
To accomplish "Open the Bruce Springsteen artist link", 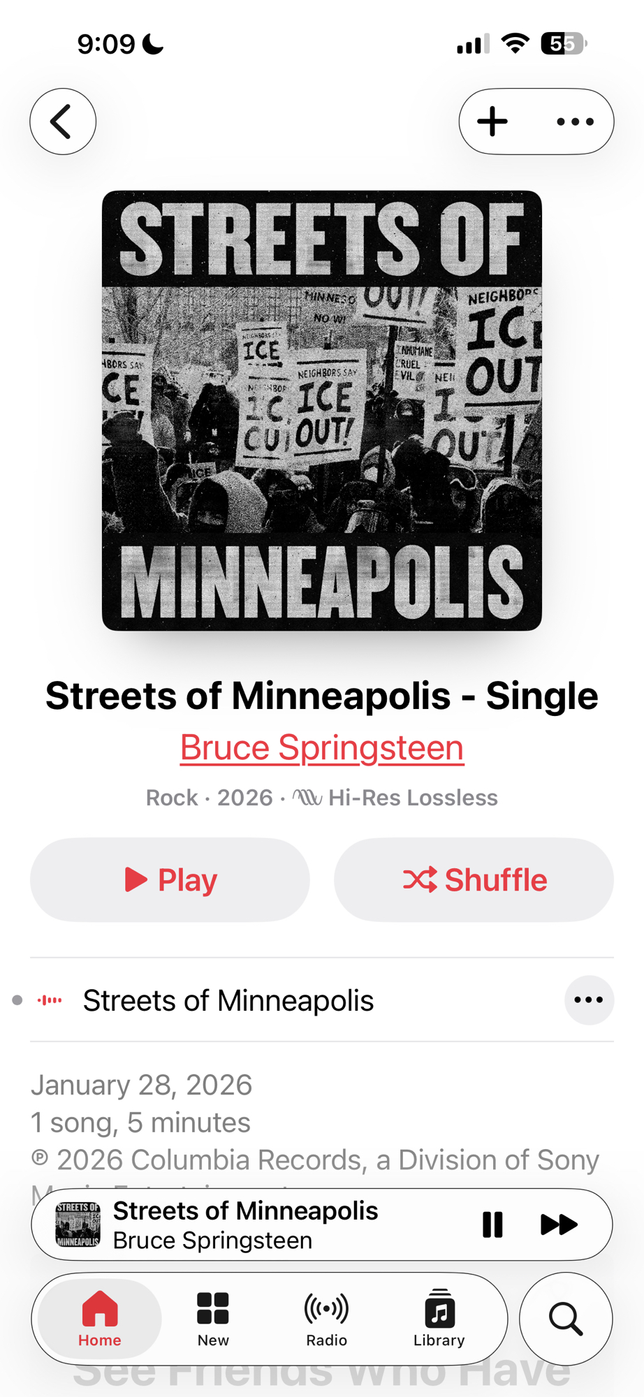I will pos(322,747).
